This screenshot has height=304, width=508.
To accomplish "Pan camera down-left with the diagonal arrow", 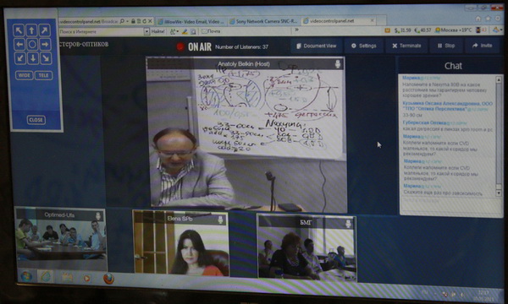I will pos(19,58).
